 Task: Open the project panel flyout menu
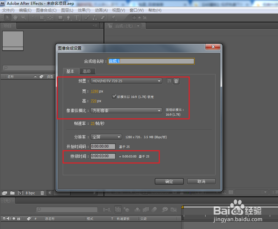tap(95, 25)
